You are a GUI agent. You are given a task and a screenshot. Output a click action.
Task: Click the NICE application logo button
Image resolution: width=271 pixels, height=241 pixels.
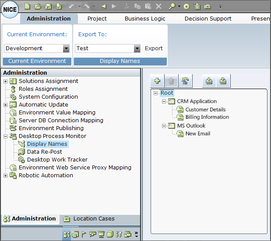[x=10, y=9]
